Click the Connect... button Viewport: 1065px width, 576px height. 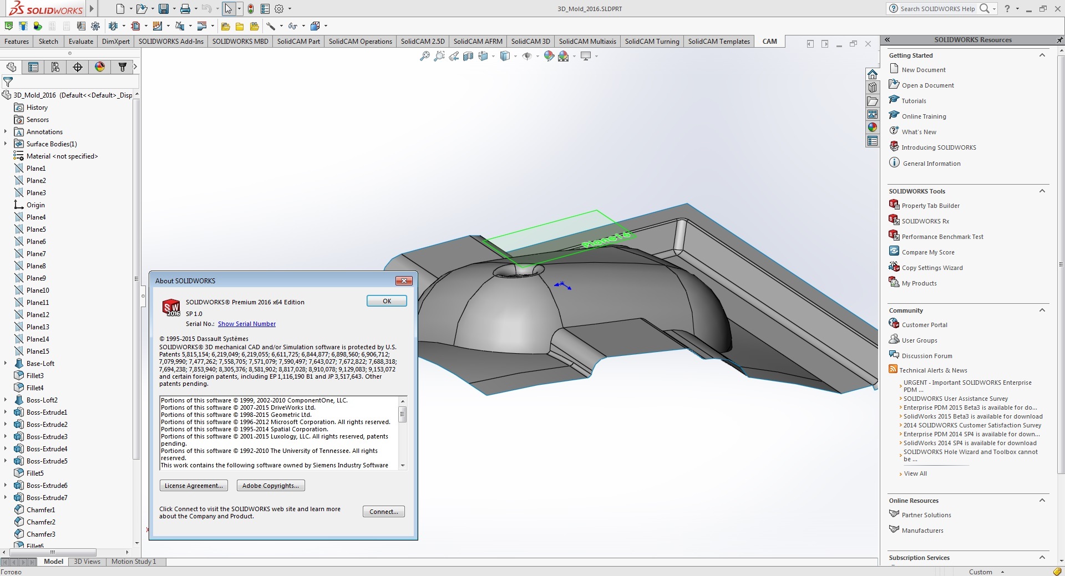384,512
